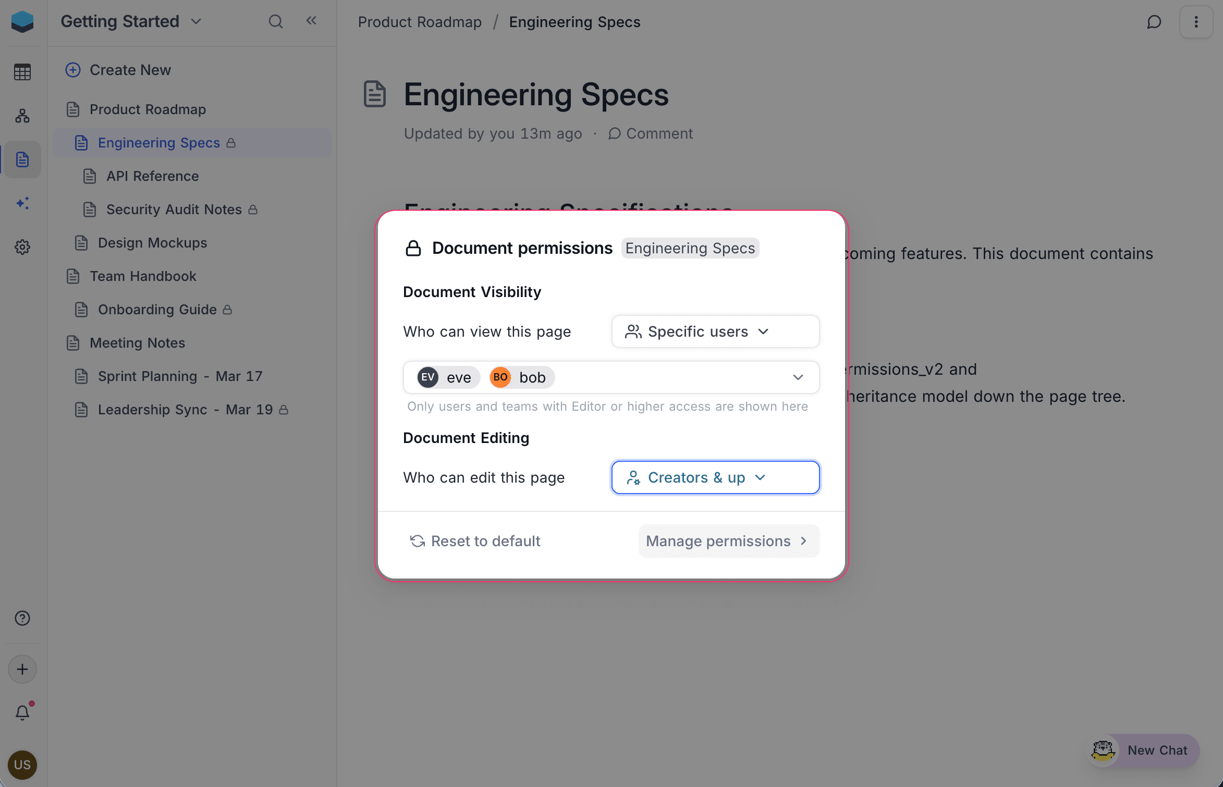Change 'Creators & up' editing permission dropdown
Screen dimensions: 1223x787
click(715, 477)
